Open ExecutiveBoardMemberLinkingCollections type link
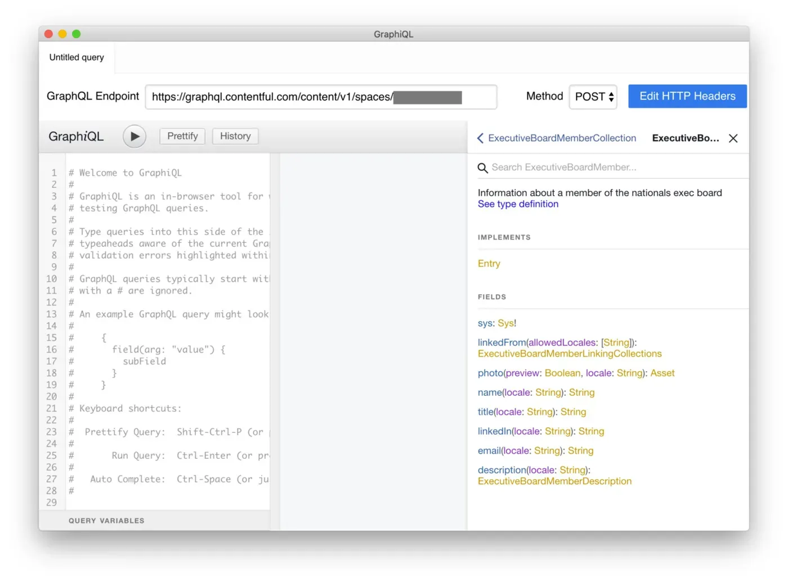Screen dimensions: 788x582 pos(569,354)
